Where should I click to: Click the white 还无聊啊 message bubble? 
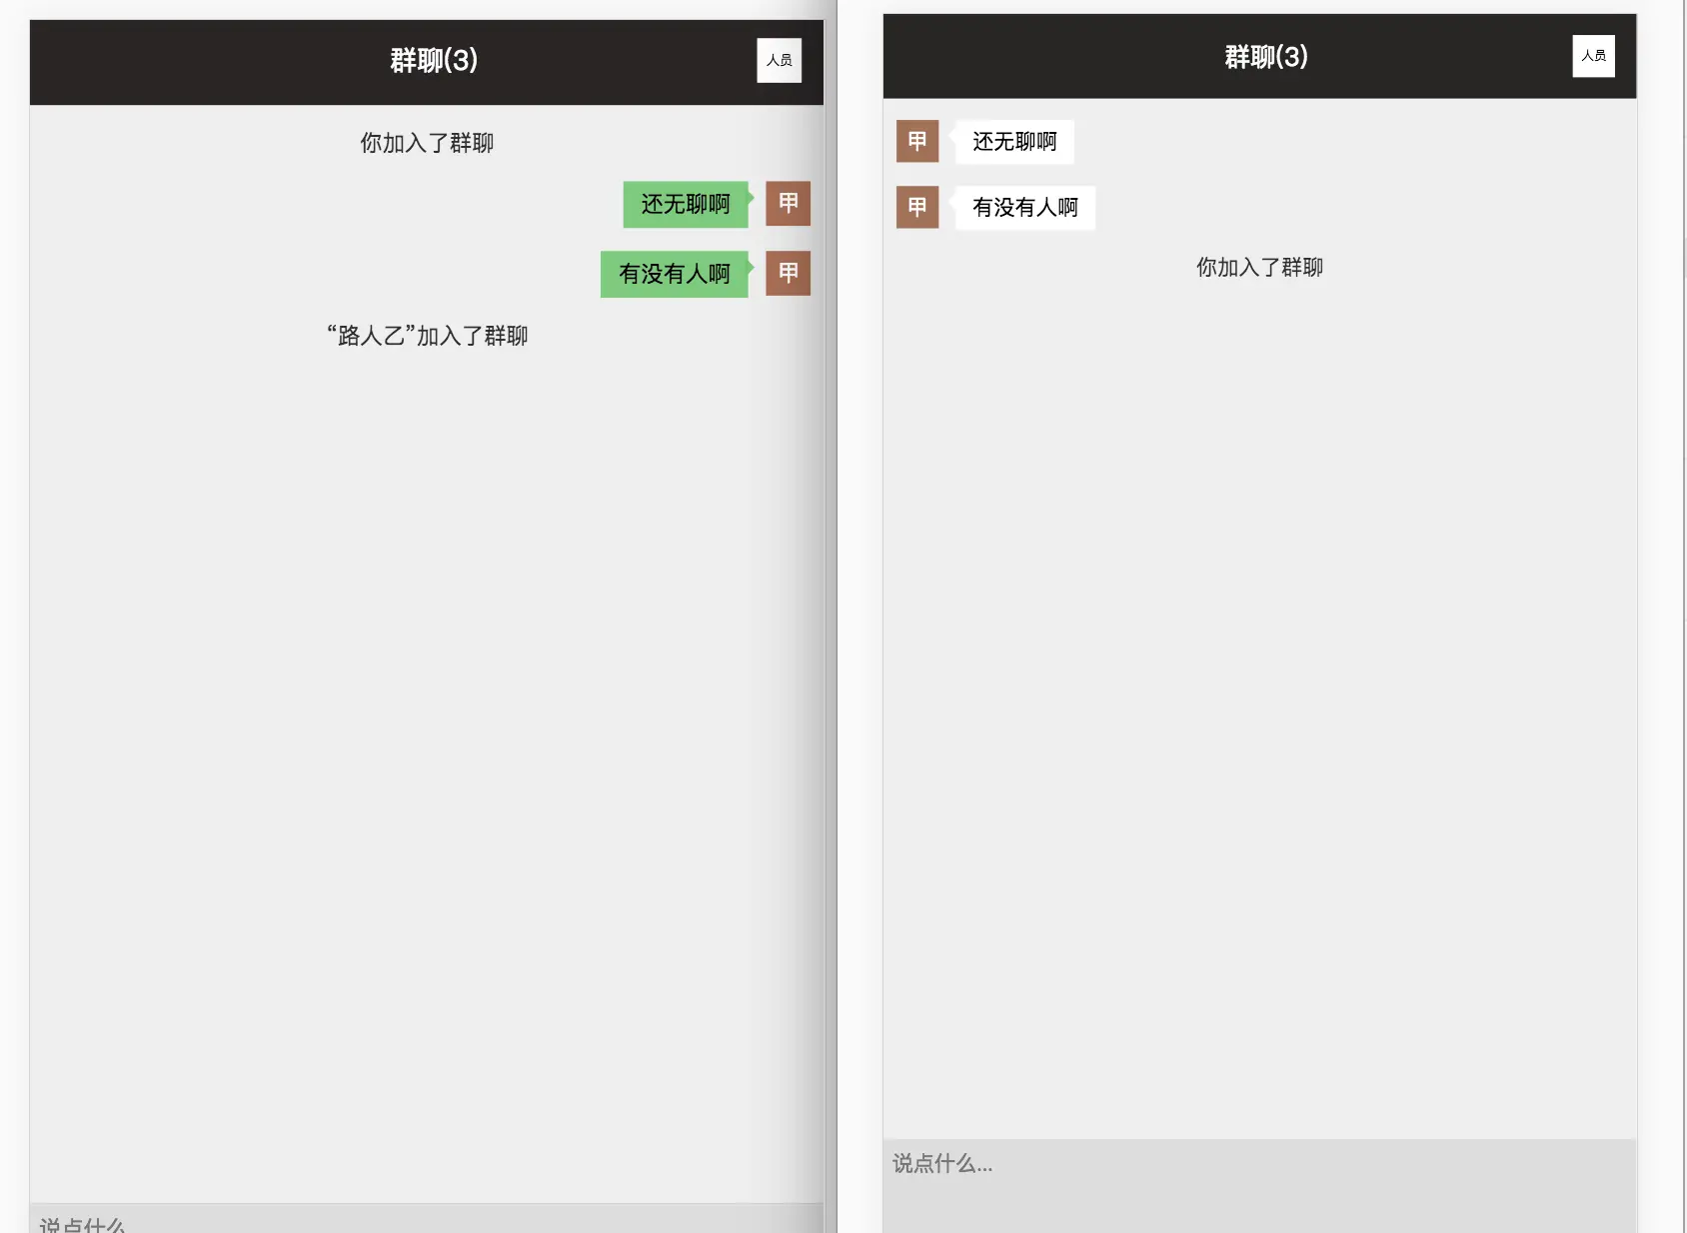point(1014,142)
